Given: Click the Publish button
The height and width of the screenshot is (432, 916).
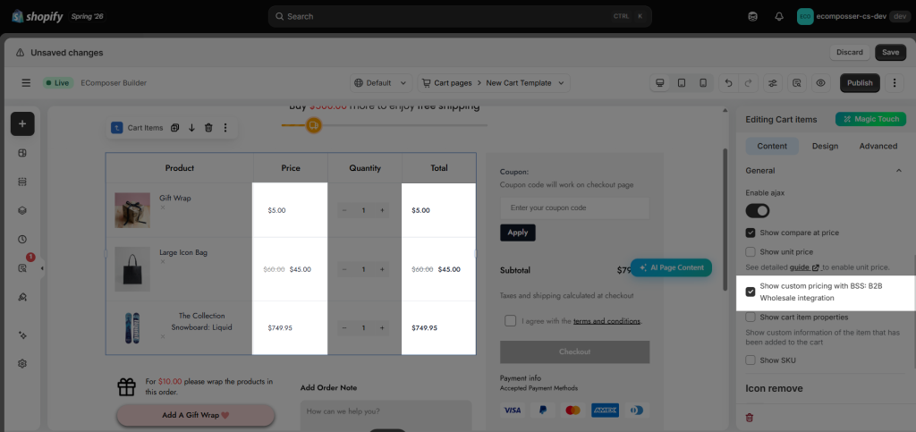Looking at the screenshot, I should [860, 83].
